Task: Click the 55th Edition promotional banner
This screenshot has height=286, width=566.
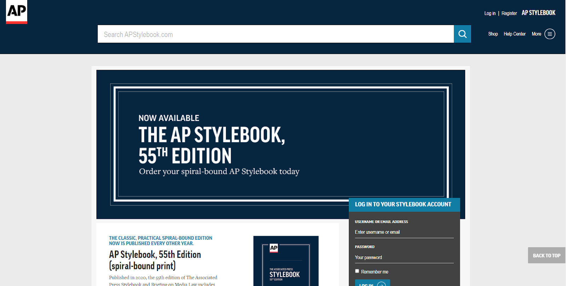Action: (281, 144)
